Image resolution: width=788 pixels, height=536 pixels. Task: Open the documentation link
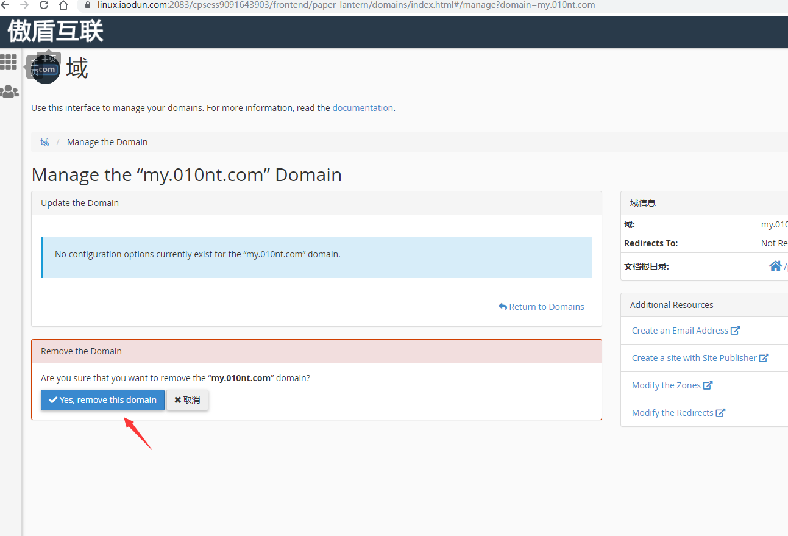(362, 108)
